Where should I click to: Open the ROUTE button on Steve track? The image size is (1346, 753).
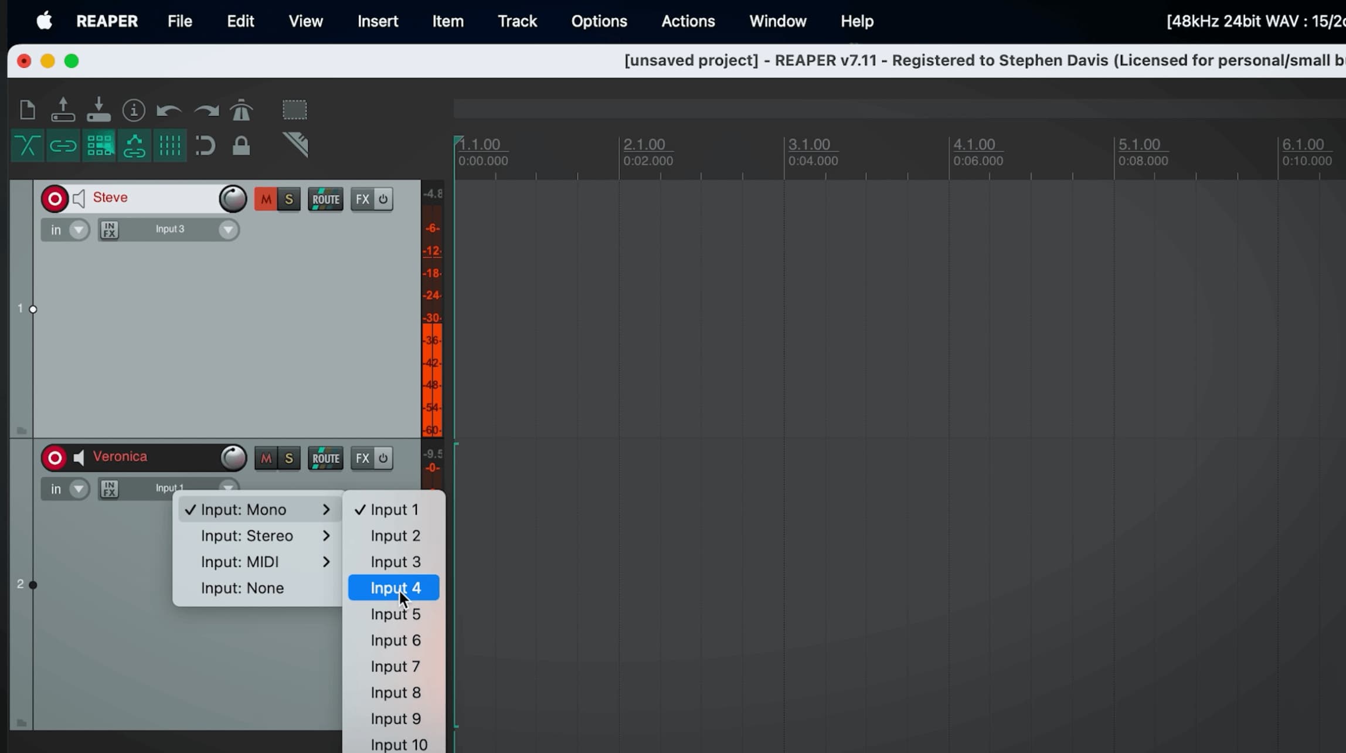(326, 199)
